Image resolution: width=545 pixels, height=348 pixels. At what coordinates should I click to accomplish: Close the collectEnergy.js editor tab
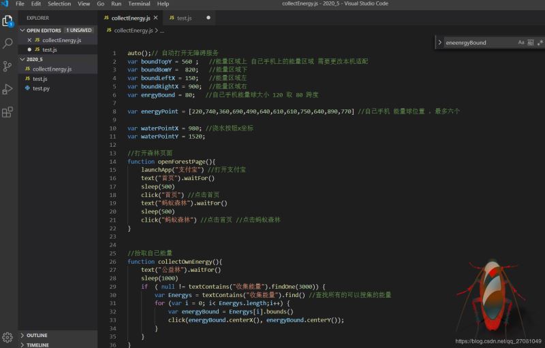(156, 18)
